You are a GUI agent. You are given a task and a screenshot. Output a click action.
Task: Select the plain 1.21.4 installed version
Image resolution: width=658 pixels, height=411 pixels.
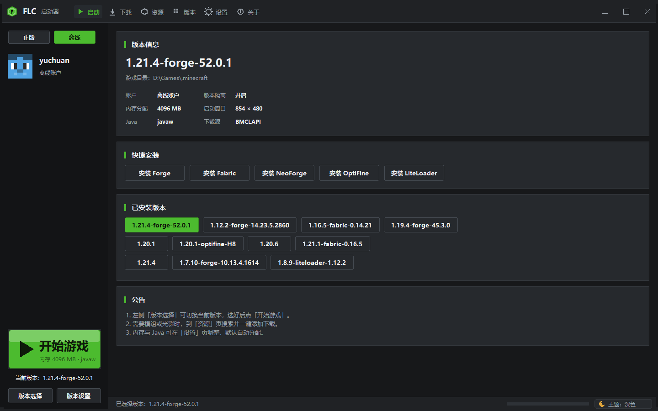pos(146,263)
